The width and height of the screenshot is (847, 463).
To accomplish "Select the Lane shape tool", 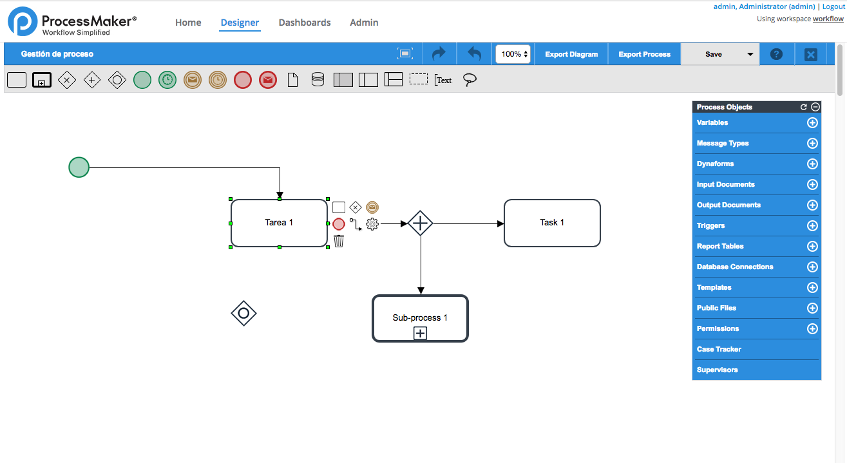I will (x=368, y=80).
